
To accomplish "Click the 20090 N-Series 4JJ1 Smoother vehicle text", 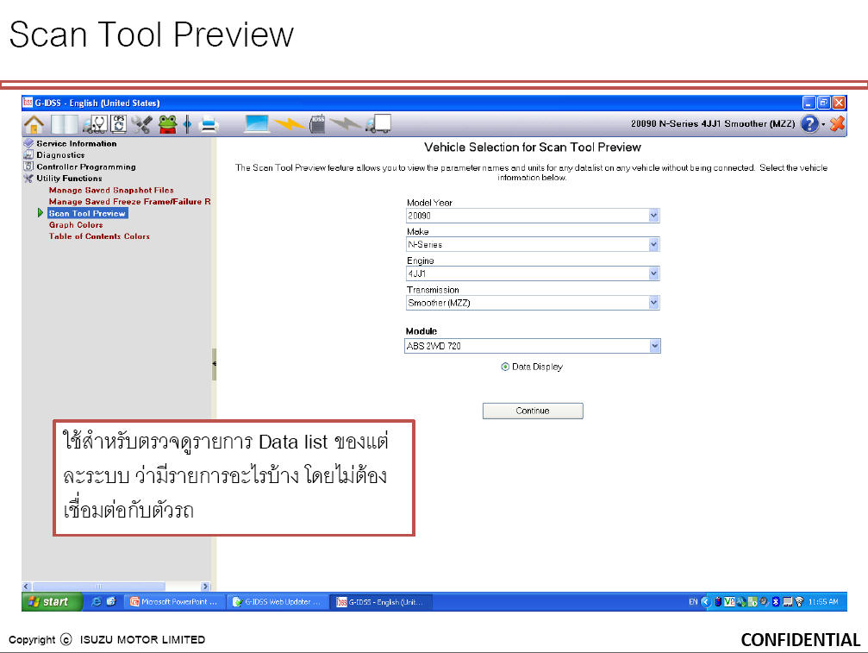I will 713,123.
